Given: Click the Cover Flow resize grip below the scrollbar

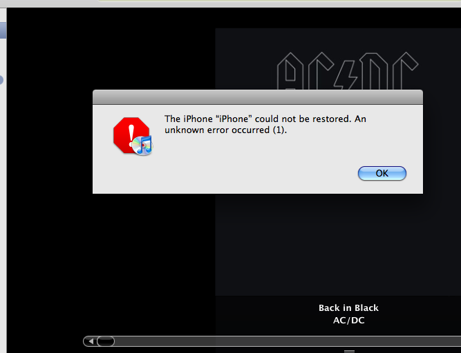Looking at the screenshot, I should (349, 351).
